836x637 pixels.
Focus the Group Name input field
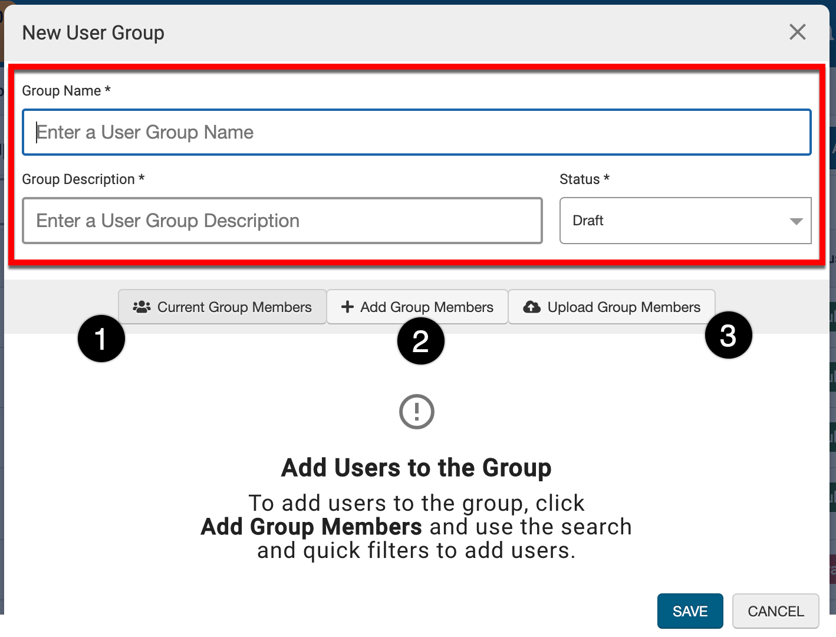(x=416, y=132)
